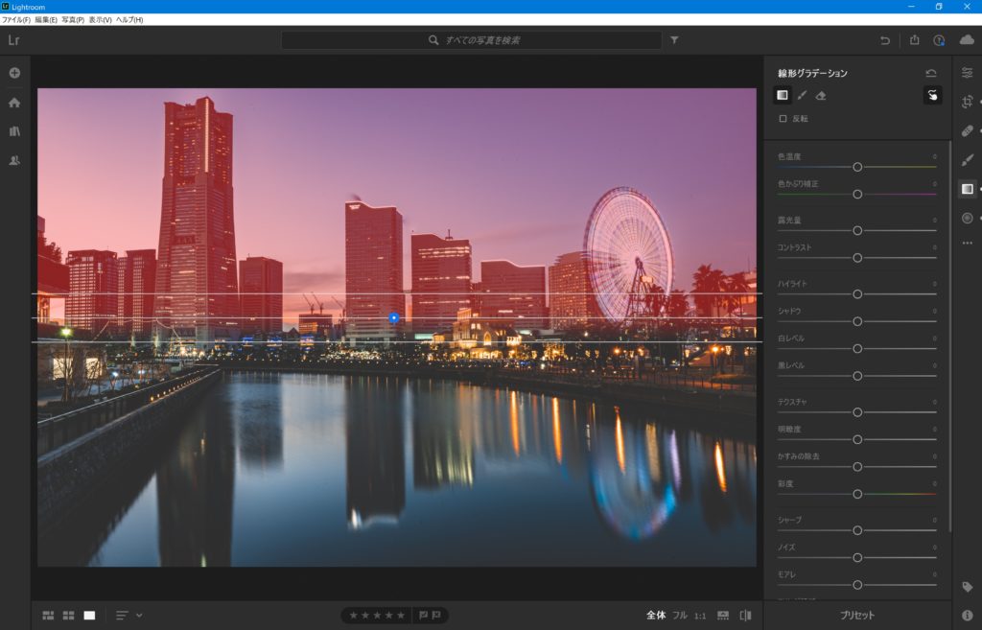Toggle the filmstrip display
The height and width of the screenshot is (630, 982).
pyautogui.click(x=723, y=616)
